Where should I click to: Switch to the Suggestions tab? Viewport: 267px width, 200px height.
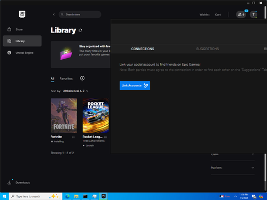pos(208,49)
